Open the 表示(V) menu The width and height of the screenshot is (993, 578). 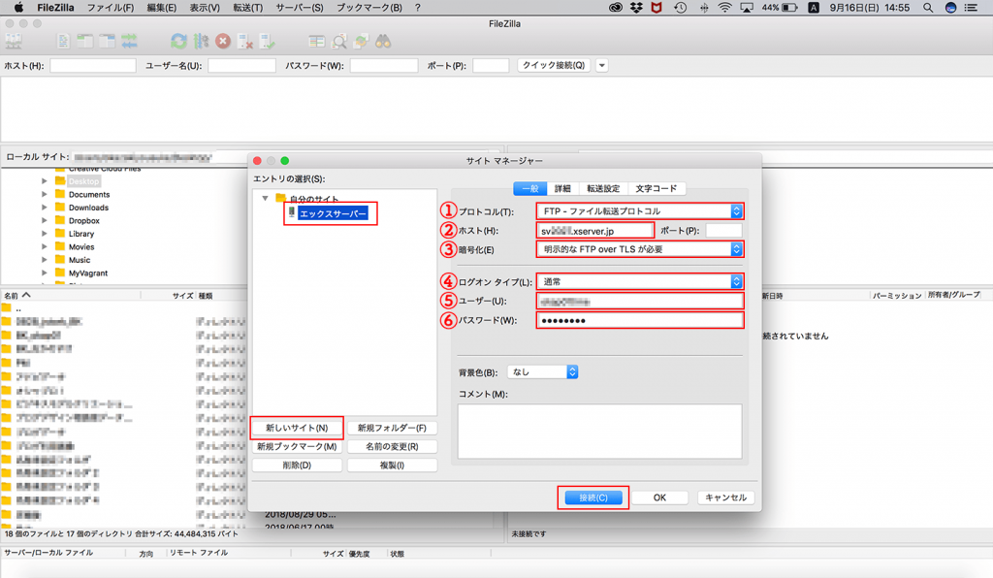click(x=205, y=8)
